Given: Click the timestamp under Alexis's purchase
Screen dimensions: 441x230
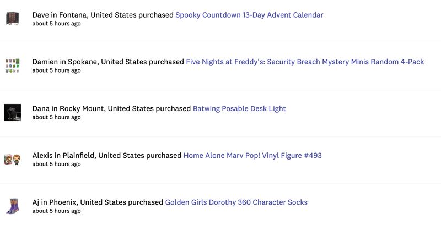Looking at the screenshot, I should point(56,164).
